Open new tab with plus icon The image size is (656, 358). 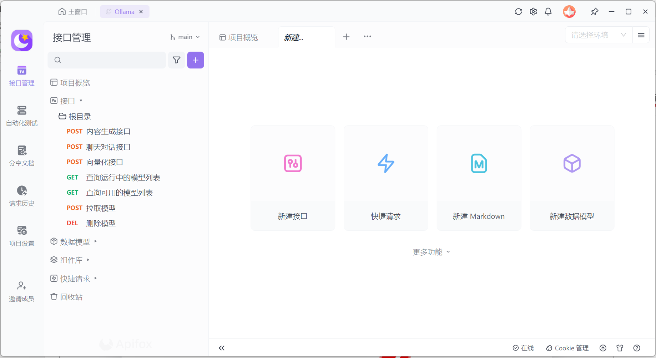[346, 37]
